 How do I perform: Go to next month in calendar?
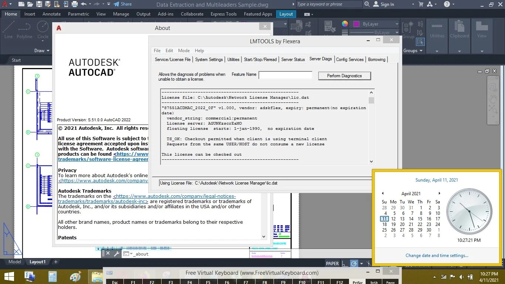439,193
